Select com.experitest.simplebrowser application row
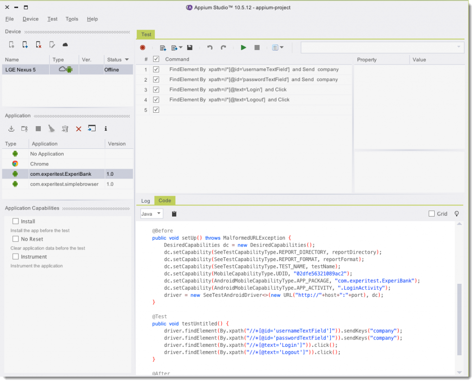The height and width of the screenshot is (383, 475). coord(68,184)
